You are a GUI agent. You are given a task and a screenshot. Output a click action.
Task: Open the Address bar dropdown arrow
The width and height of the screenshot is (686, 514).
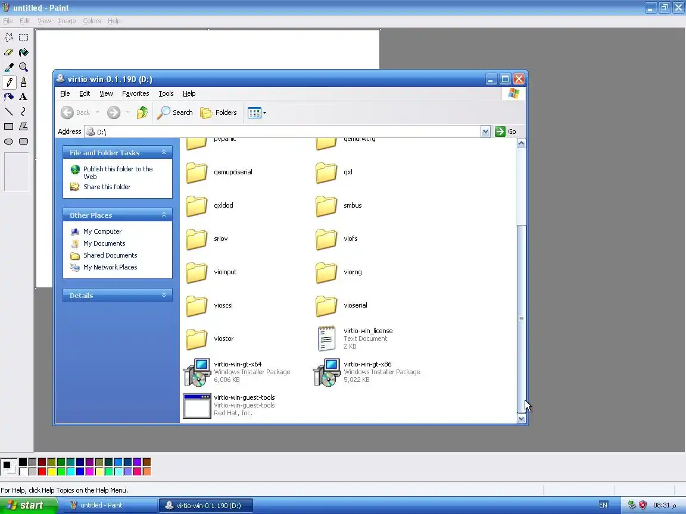click(x=485, y=131)
